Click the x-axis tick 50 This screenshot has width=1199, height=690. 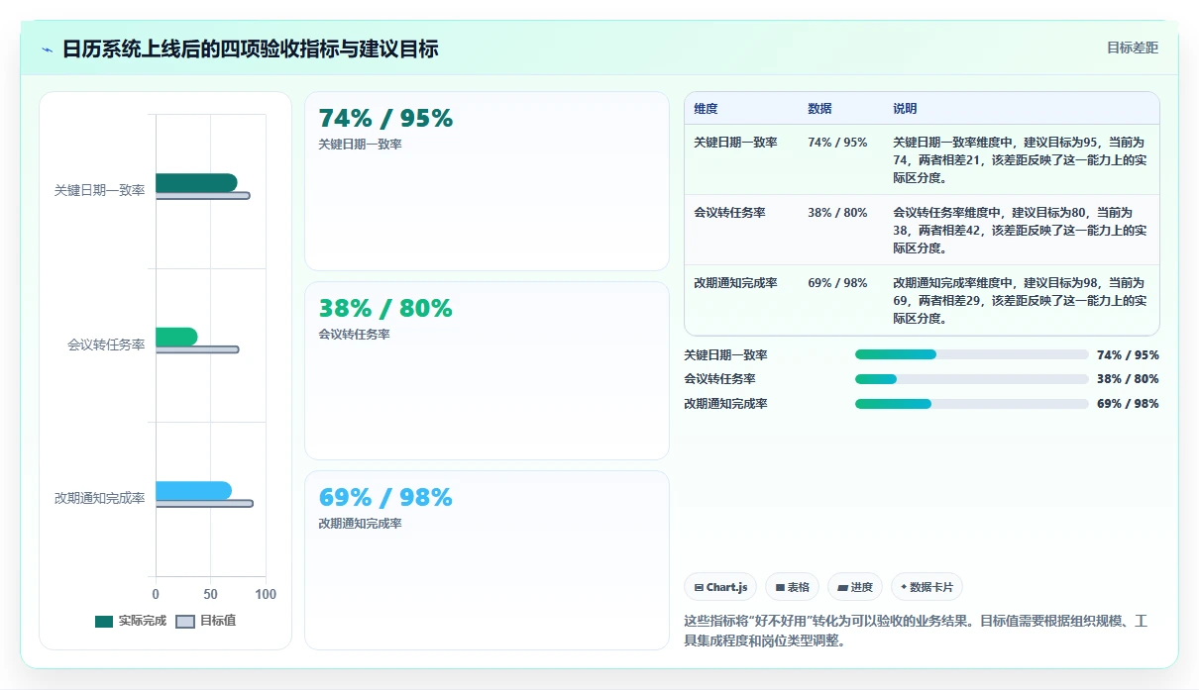coord(210,594)
